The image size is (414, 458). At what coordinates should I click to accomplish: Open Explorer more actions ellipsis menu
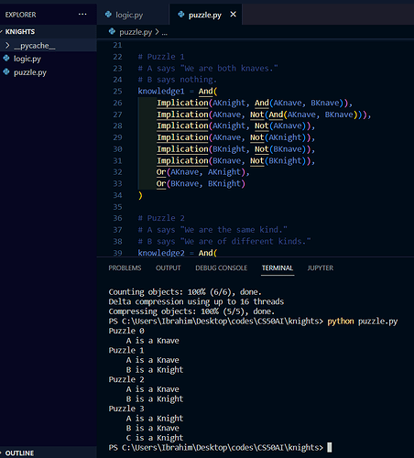(82, 15)
